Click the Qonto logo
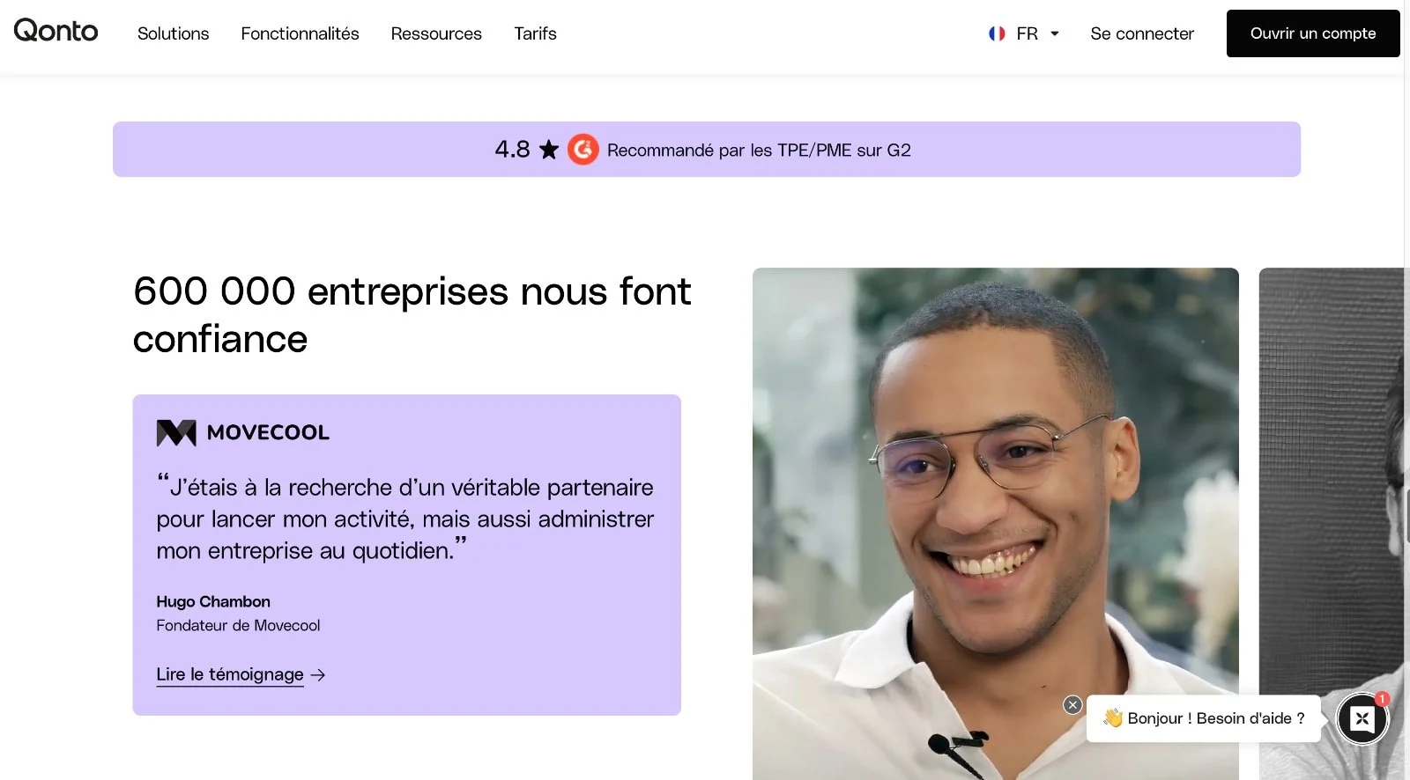The width and height of the screenshot is (1410, 780). coord(56,31)
